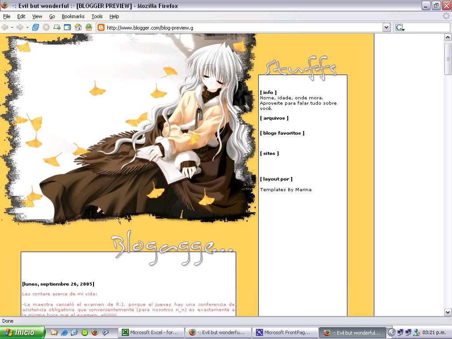452x339 pixels.
Task: Open the Tools menu
Action: click(97, 16)
